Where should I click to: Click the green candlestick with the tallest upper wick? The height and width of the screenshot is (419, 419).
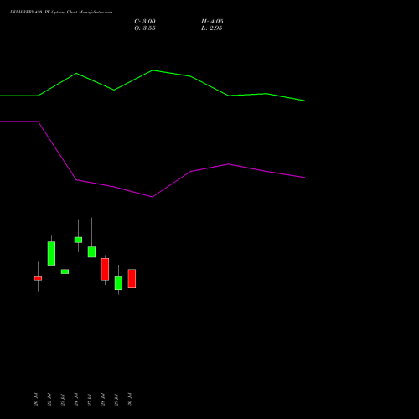91,251
